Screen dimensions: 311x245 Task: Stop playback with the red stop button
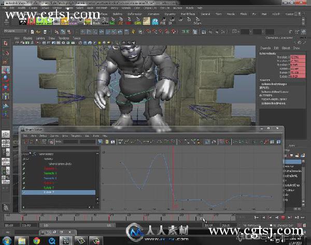click(283, 218)
